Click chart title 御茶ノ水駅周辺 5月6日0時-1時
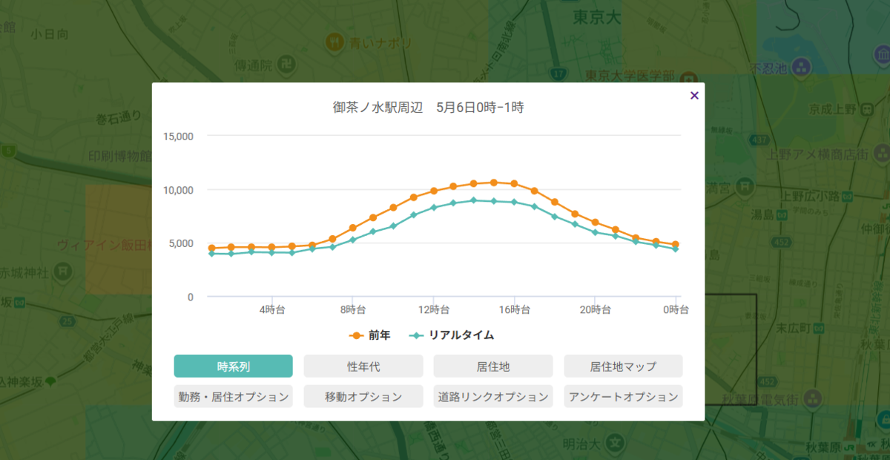This screenshot has width=890, height=460. tap(429, 108)
